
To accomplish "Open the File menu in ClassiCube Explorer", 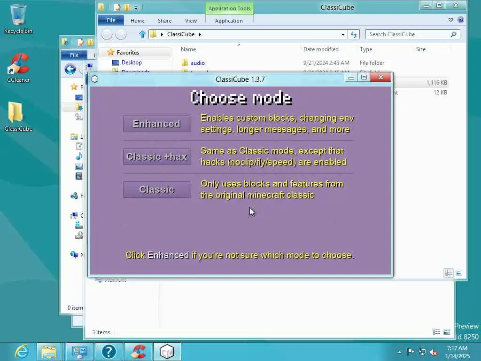I will point(111,20).
